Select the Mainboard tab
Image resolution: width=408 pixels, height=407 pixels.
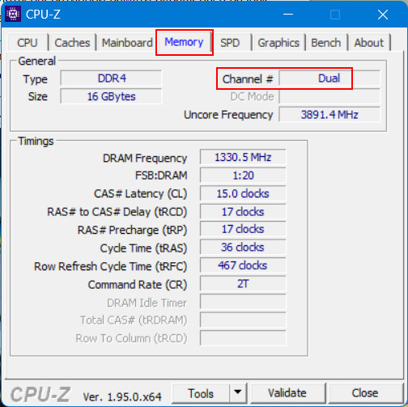(127, 43)
